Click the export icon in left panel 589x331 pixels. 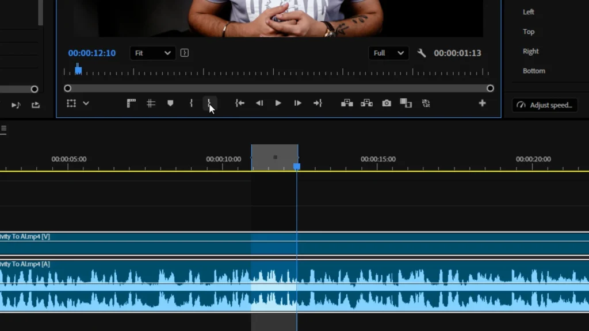coord(36,105)
